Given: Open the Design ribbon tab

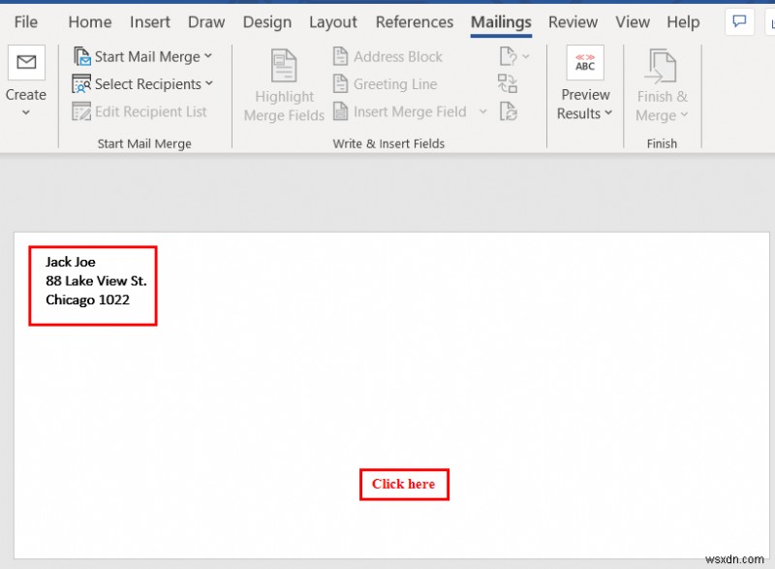Looking at the screenshot, I should (x=267, y=21).
